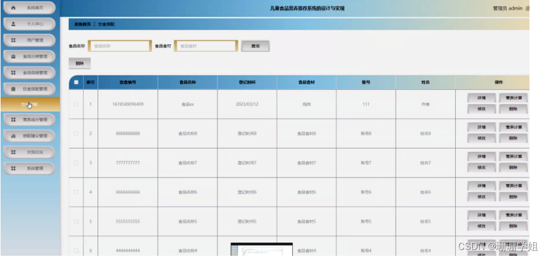Viewport: 547px width, 257px height.
Task: Expand the 交流论坛 sidebar menu
Action: pyautogui.click(x=30, y=152)
